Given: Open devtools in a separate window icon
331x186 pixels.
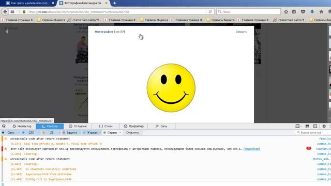Looking at the screenshot, I should click(x=315, y=126).
